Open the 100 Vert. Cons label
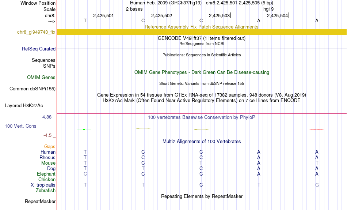 pos(20,126)
